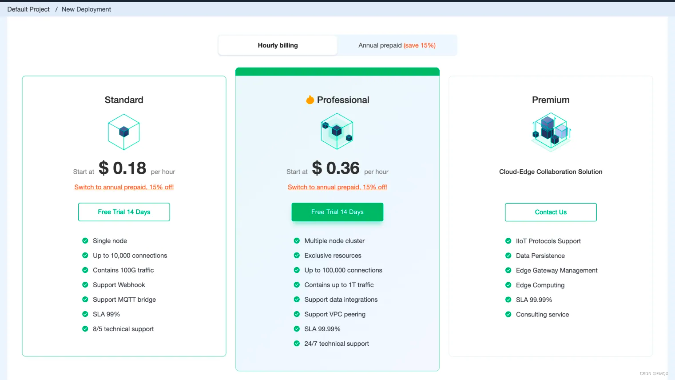Click check icon beside Edge Gateway Management

[508, 270]
